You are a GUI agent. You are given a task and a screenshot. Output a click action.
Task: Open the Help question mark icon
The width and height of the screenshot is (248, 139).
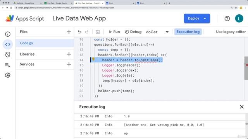pyautogui.click(x=227, y=19)
